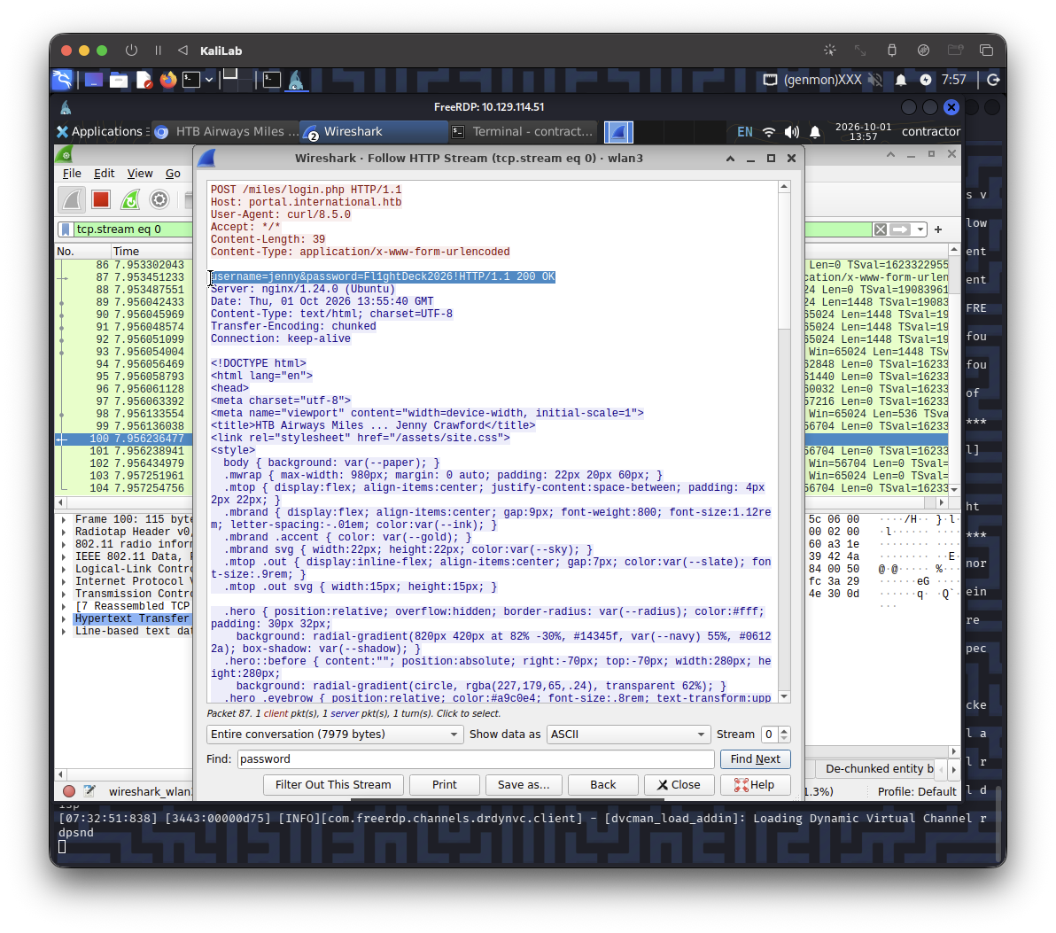Click the Kali dragon menu icon
The width and height of the screenshot is (1056, 933).
[62, 80]
